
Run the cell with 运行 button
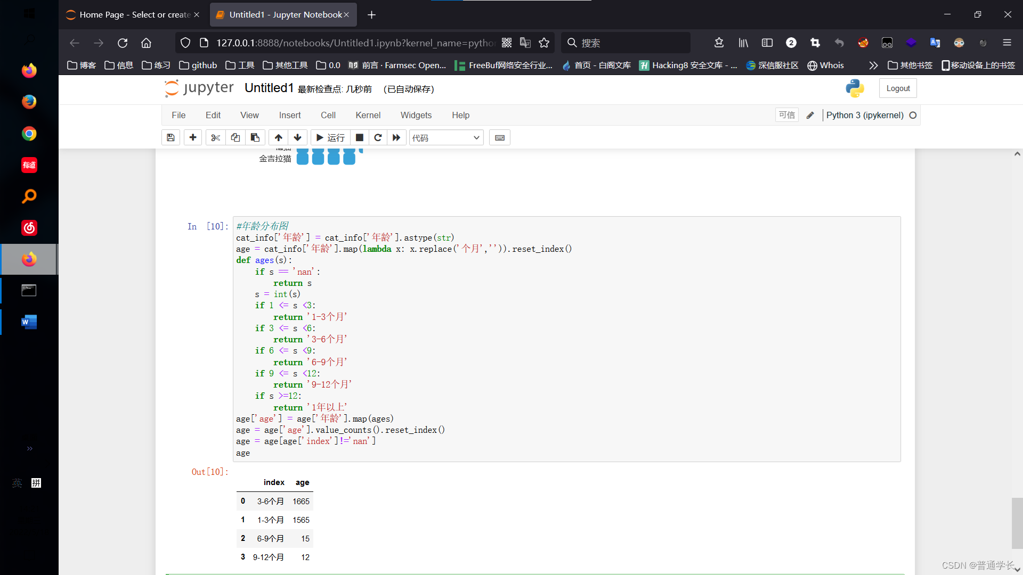(330, 138)
